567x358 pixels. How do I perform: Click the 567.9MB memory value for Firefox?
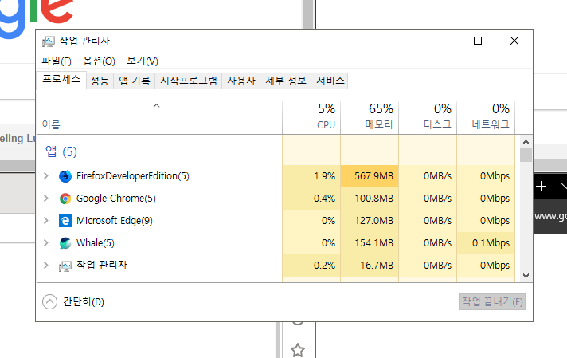[374, 176]
